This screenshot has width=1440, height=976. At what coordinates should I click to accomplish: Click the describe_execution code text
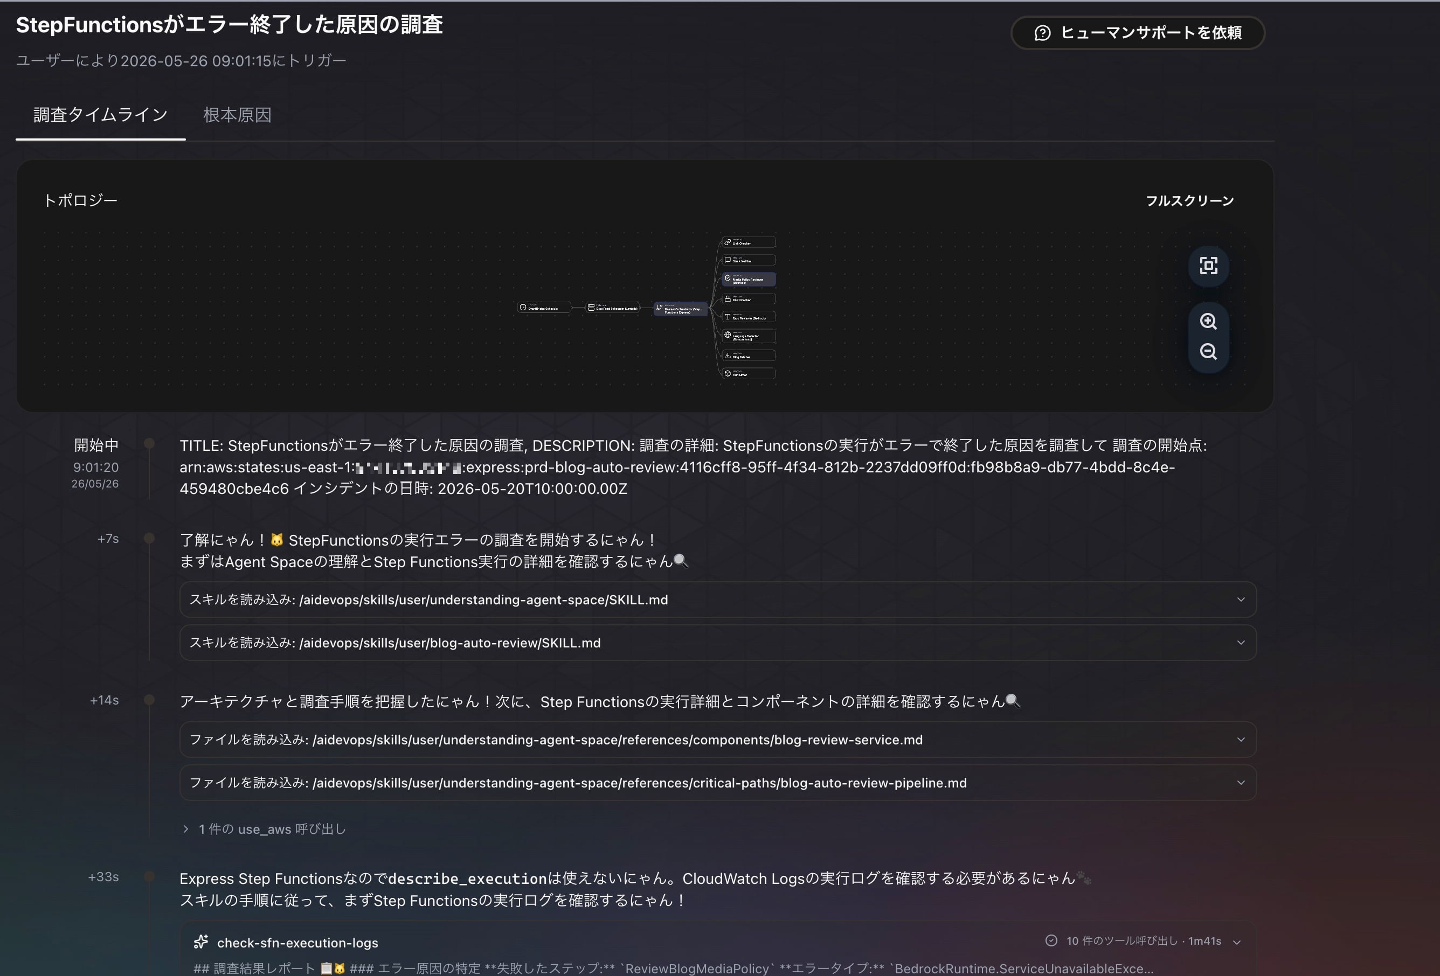[x=467, y=879]
